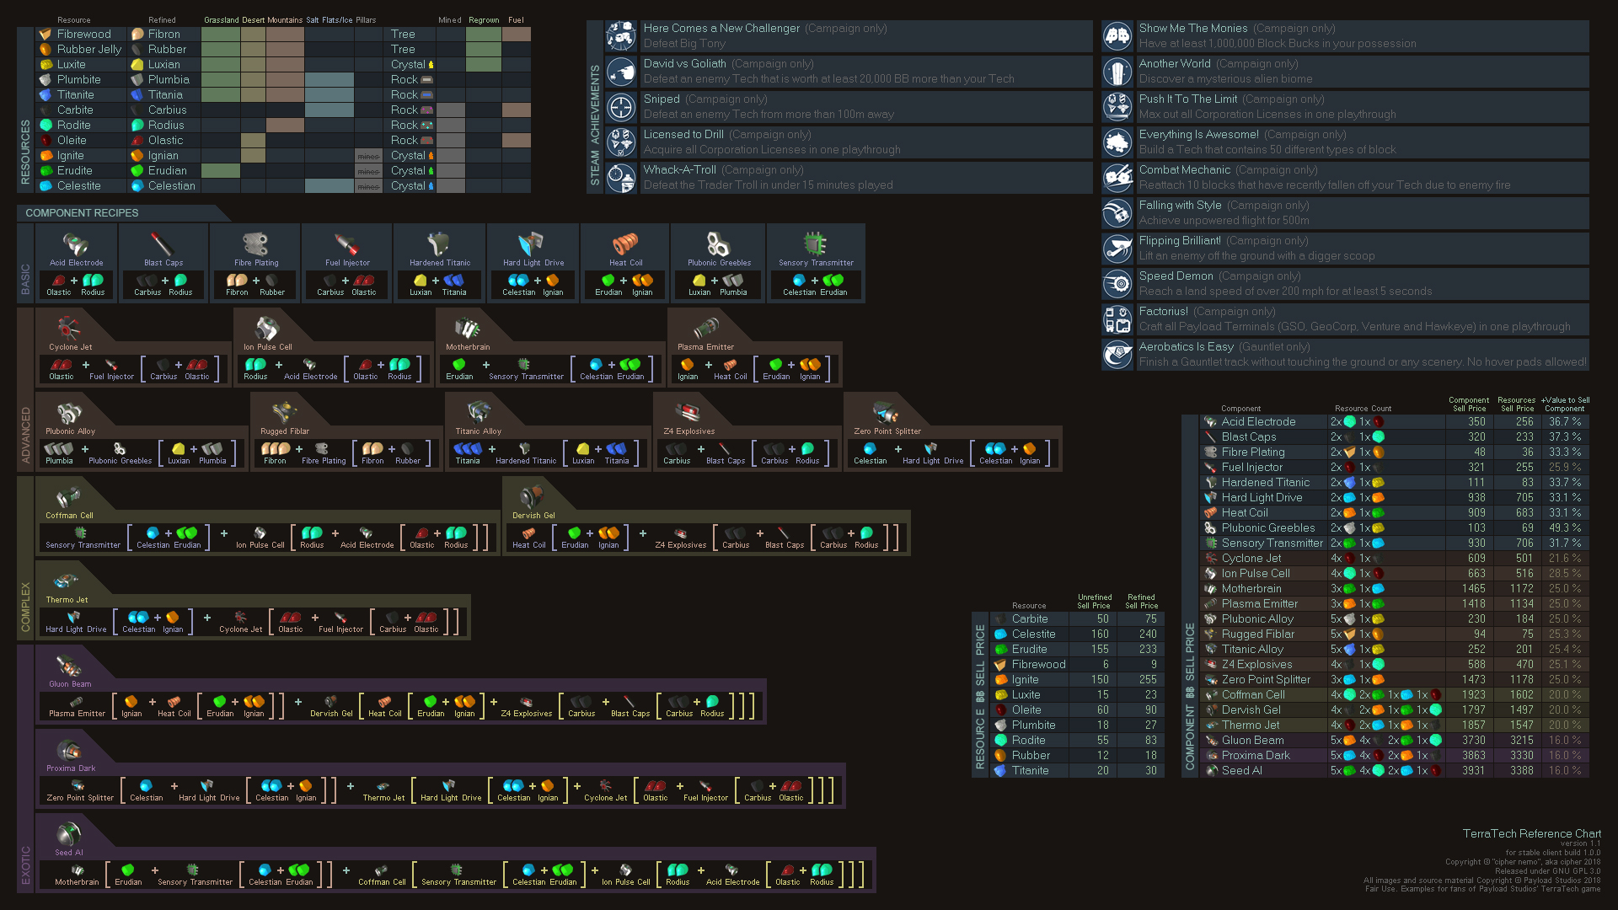Click the Cyclone Jet icon in Advanced recipes
This screenshot has height=910, width=1618.
pos(68,329)
